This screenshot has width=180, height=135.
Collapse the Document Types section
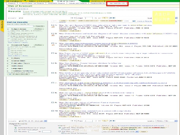click(x=8, y=45)
